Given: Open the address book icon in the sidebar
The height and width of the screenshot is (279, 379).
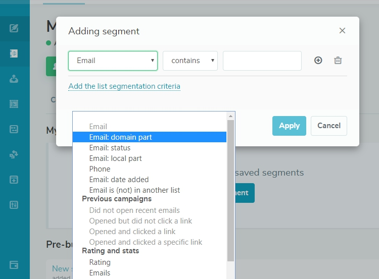Looking at the screenshot, I should 14,53.
